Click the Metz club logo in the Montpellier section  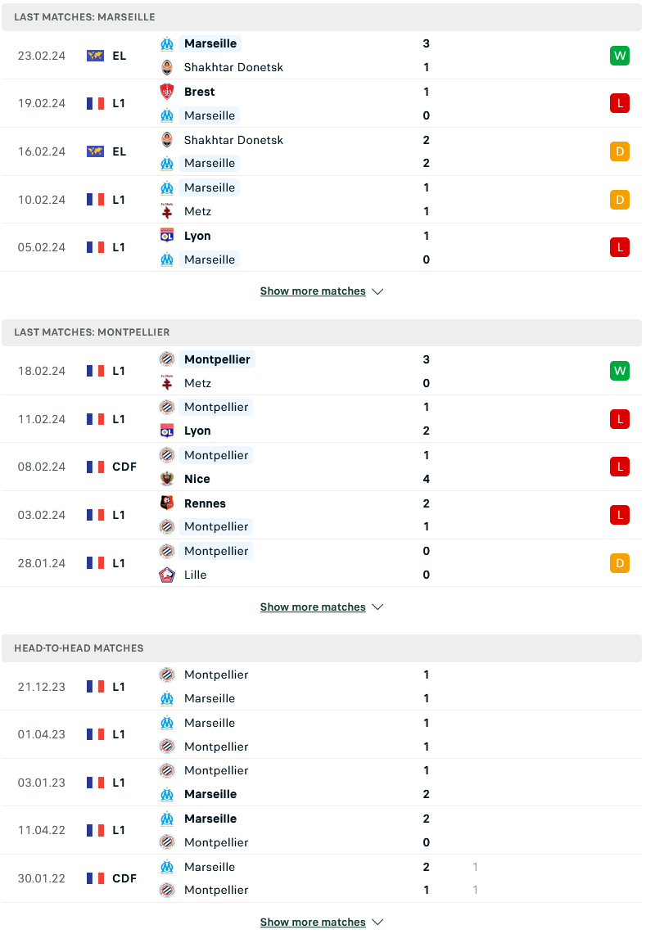(169, 383)
